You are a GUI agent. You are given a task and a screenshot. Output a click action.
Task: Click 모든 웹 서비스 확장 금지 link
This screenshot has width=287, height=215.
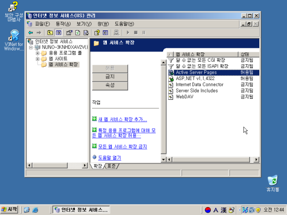click(x=122, y=147)
